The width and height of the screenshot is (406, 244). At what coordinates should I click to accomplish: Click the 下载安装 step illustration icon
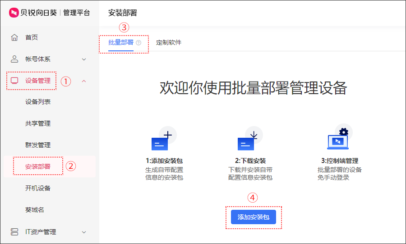tap(250, 138)
